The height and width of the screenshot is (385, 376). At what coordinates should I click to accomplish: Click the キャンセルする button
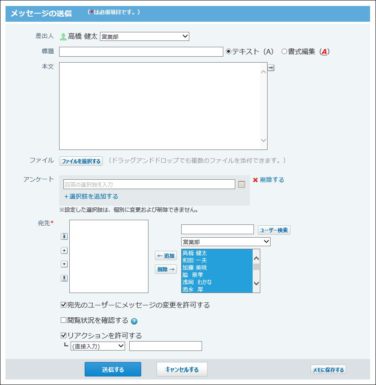pos(182,369)
